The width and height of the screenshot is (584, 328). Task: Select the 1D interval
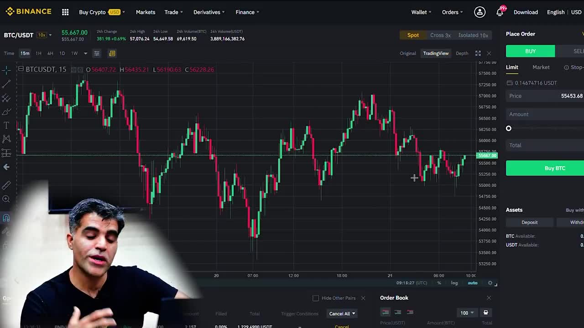62,53
